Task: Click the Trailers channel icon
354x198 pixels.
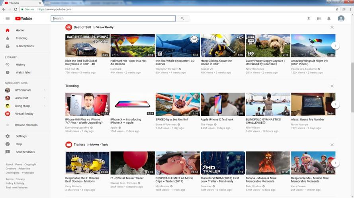Action: click(x=68, y=145)
